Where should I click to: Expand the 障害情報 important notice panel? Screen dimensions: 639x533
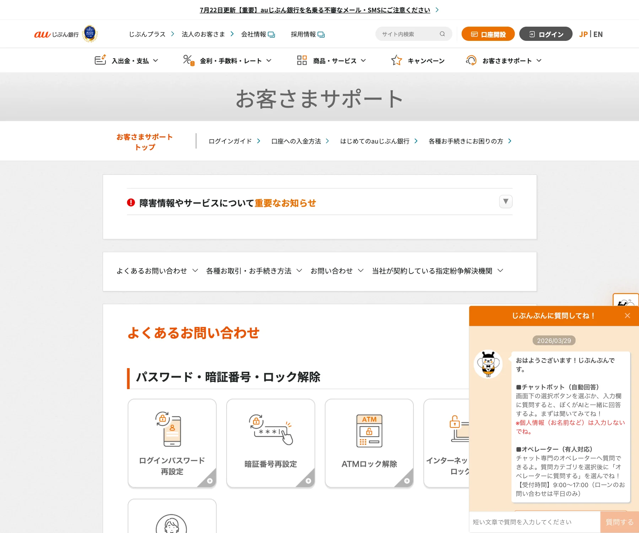505,201
